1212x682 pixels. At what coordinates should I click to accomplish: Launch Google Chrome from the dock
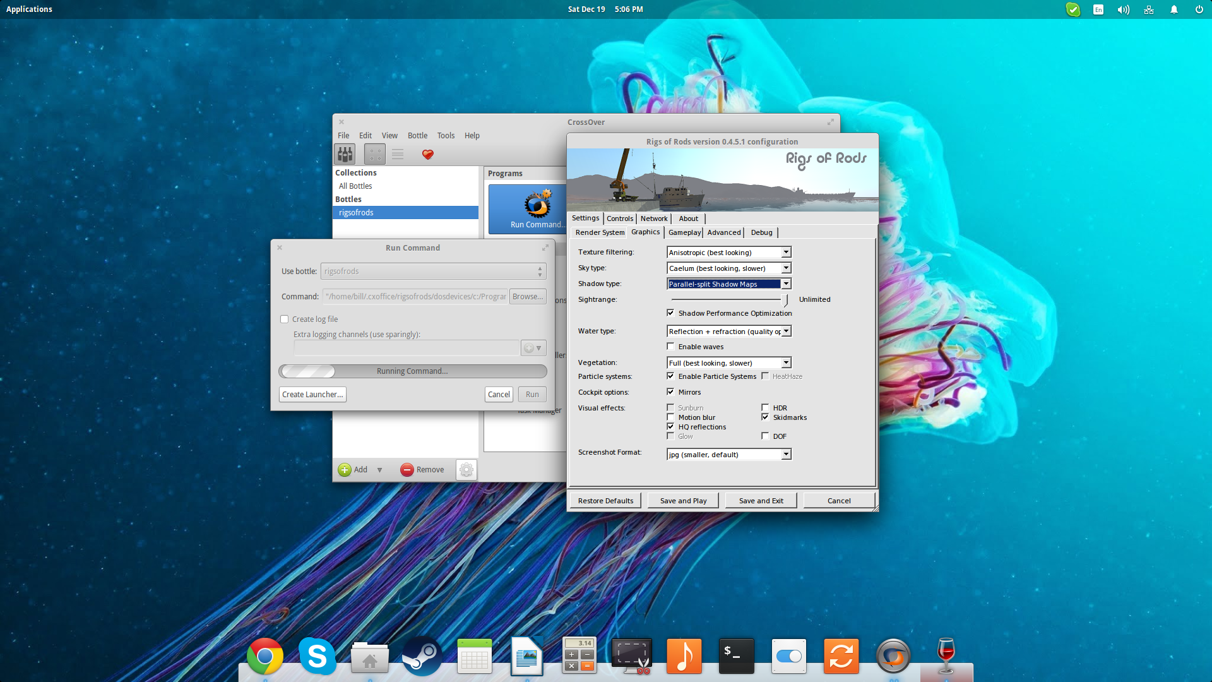click(x=265, y=657)
